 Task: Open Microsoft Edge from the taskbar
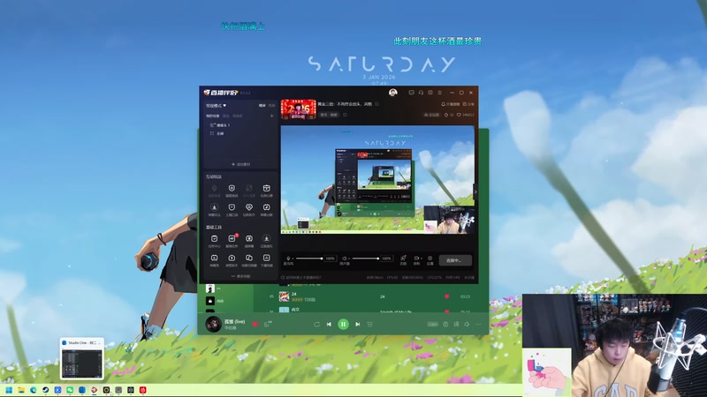pyautogui.click(x=34, y=390)
